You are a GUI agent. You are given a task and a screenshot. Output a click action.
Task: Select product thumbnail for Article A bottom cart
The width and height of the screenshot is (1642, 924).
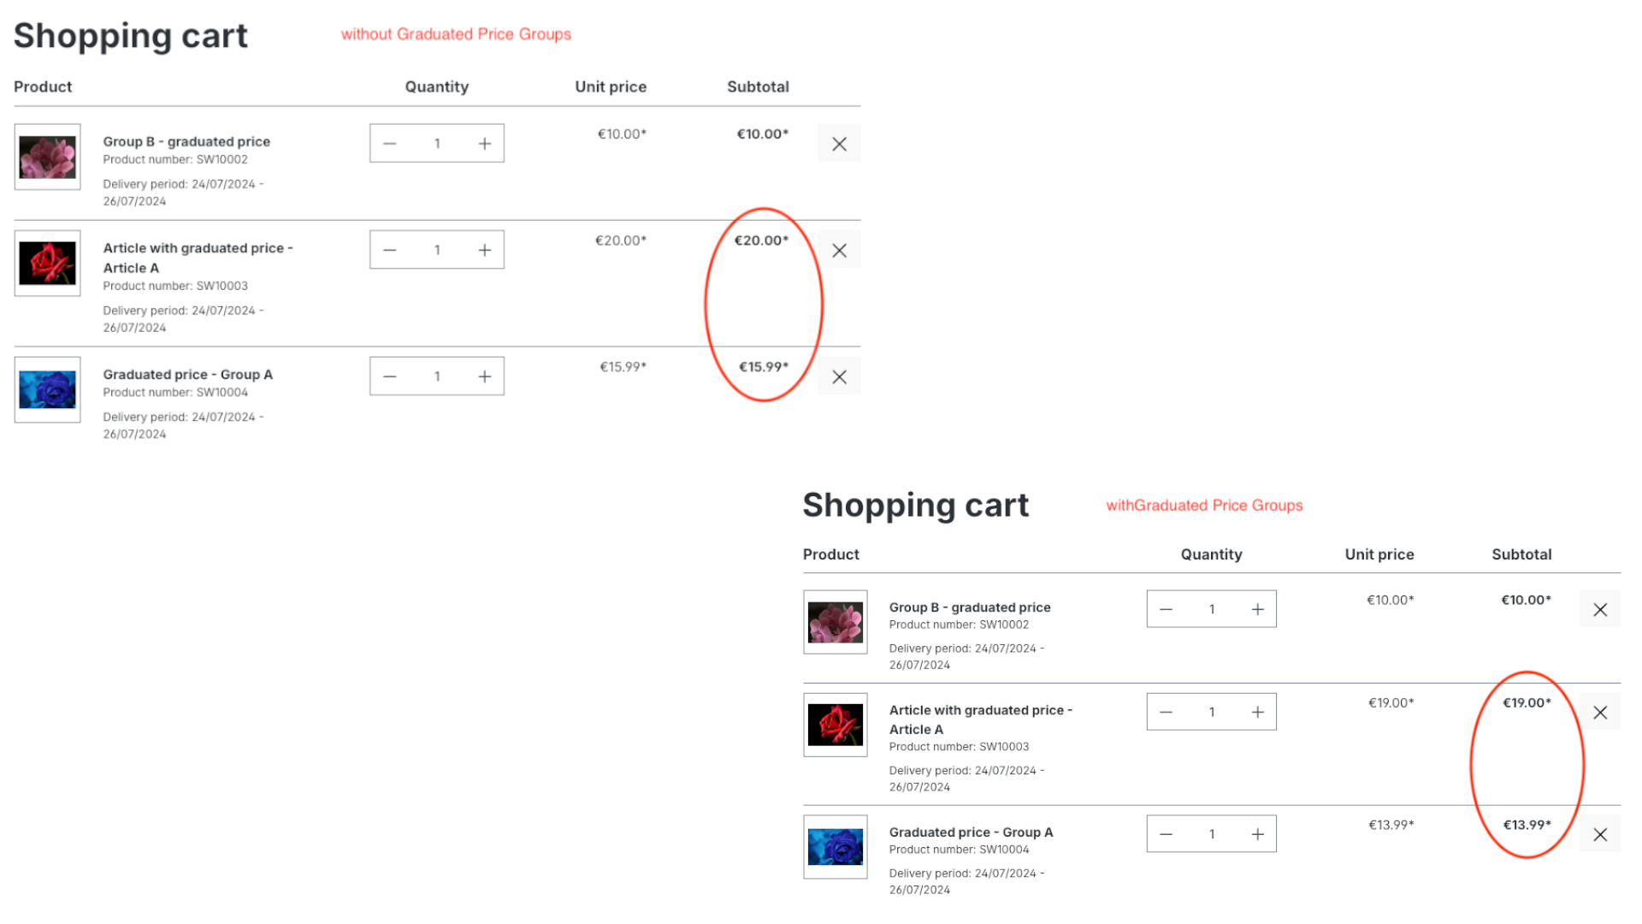(835, 723)
